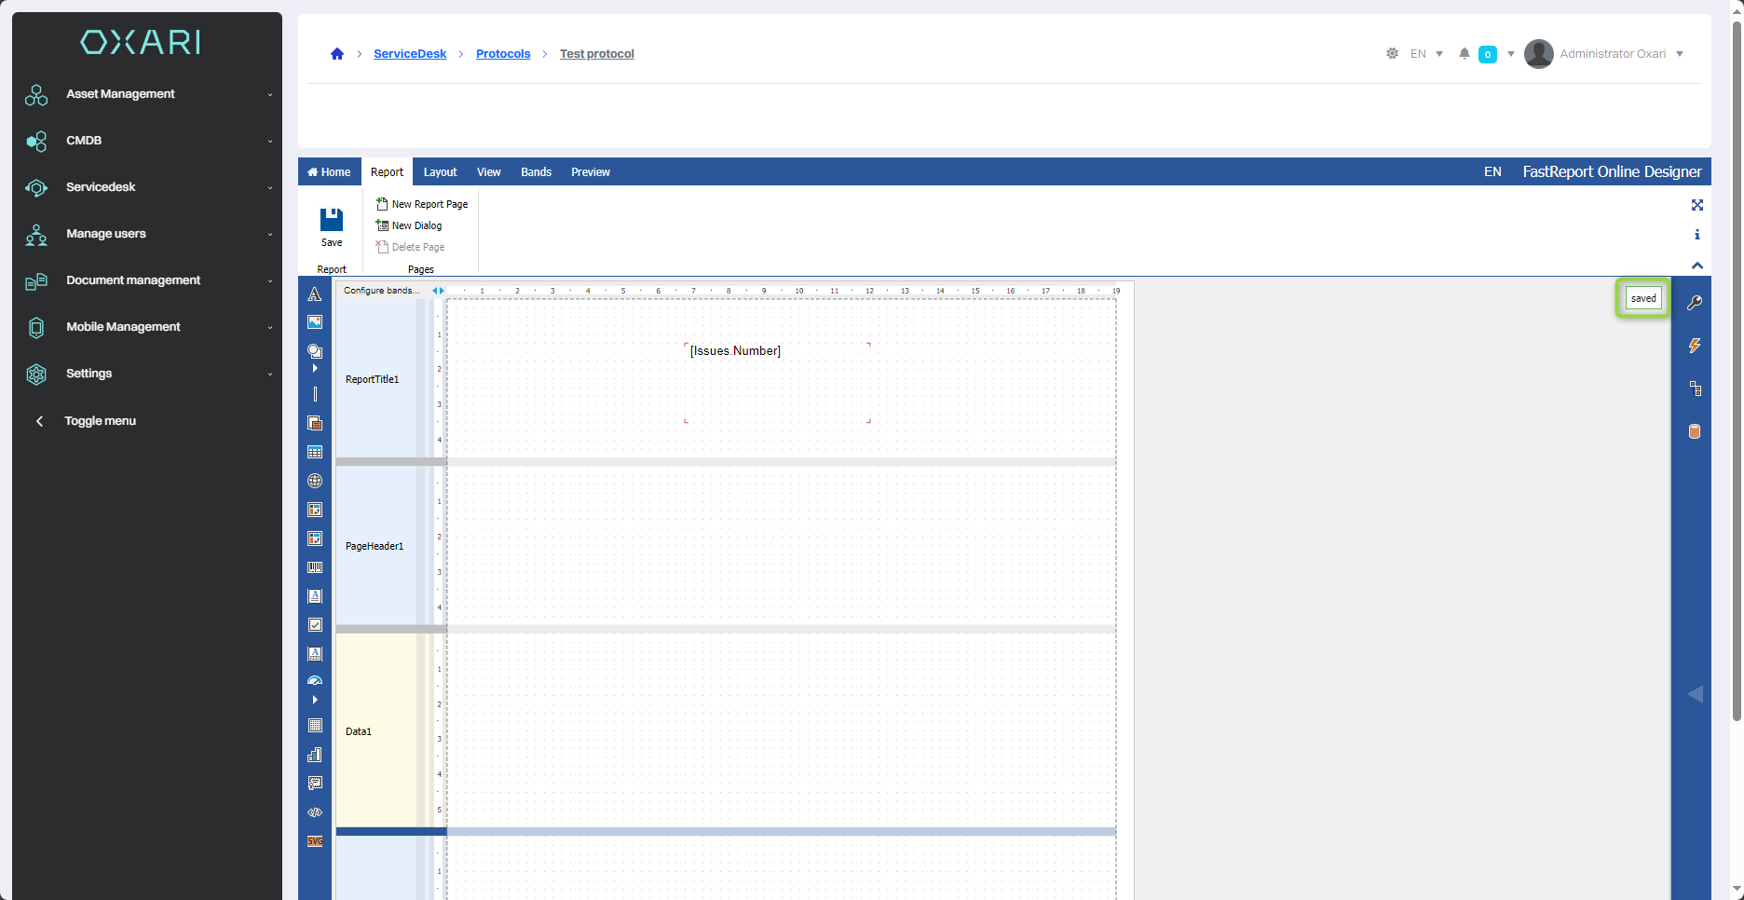Follow the Protocols breadcrumb link
The image size is (1744, 900).
click(x=503, y=54)
